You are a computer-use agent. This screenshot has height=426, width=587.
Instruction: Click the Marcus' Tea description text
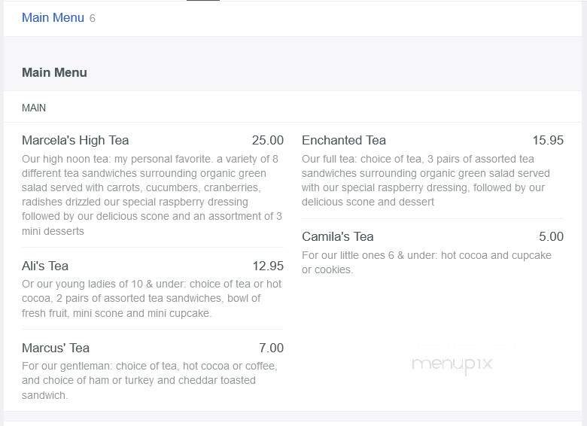pyautogui.click(x=149, y=381)
